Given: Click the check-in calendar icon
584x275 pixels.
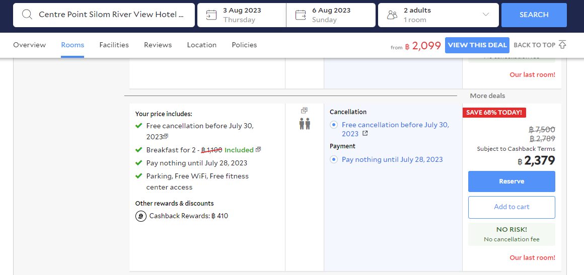Looking at the screenshot, I should [211, 15].
